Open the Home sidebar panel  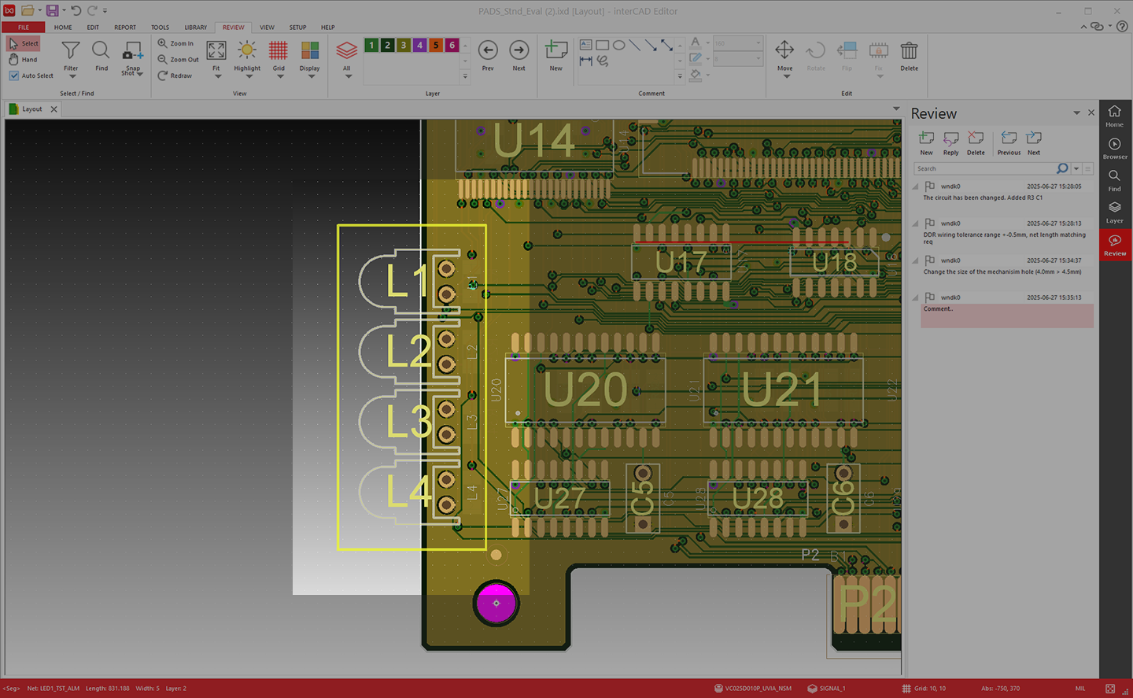click(1115, 116)
